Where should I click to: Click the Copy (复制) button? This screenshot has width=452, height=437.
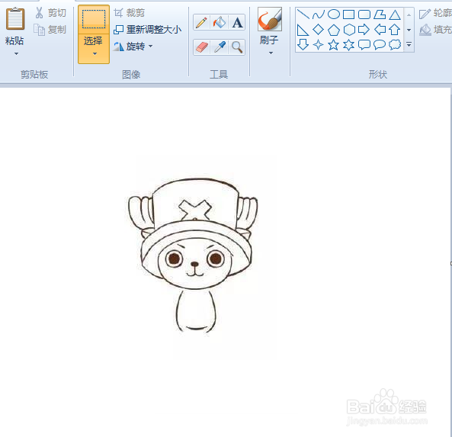[x=50, y=30]
